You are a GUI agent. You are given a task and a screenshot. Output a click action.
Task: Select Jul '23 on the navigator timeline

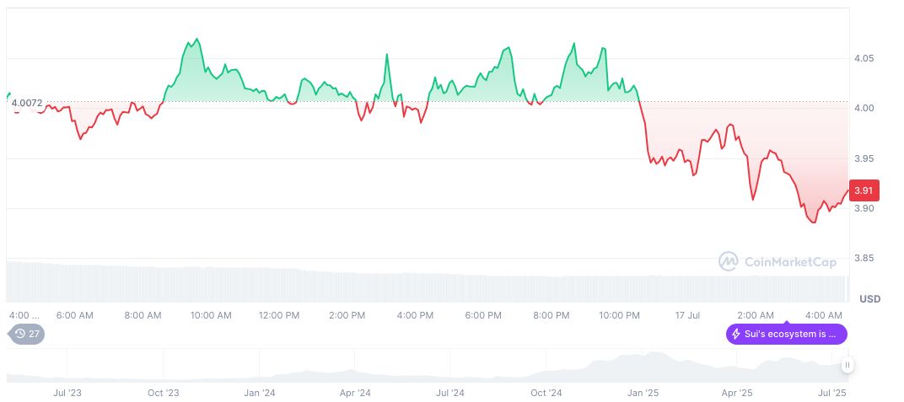pyautogui.click(x=67, y=393)
